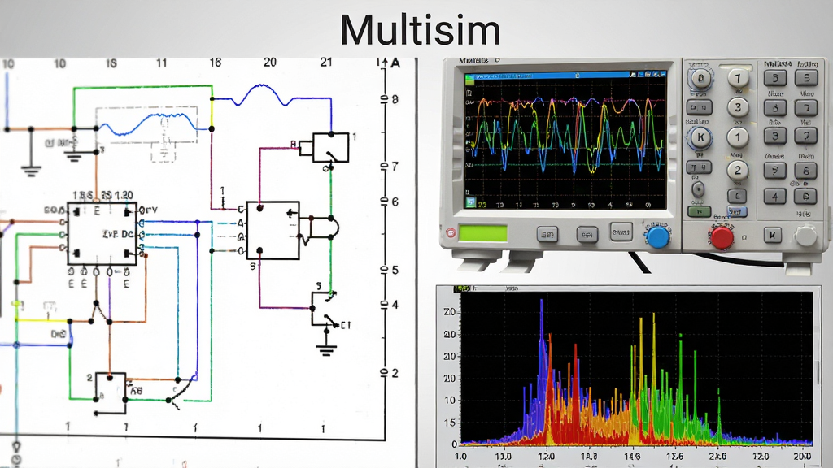Click the green-highlighted tag atop the spectrum window
The width and height of the screenshot is (833, 468).
point(462,288)
